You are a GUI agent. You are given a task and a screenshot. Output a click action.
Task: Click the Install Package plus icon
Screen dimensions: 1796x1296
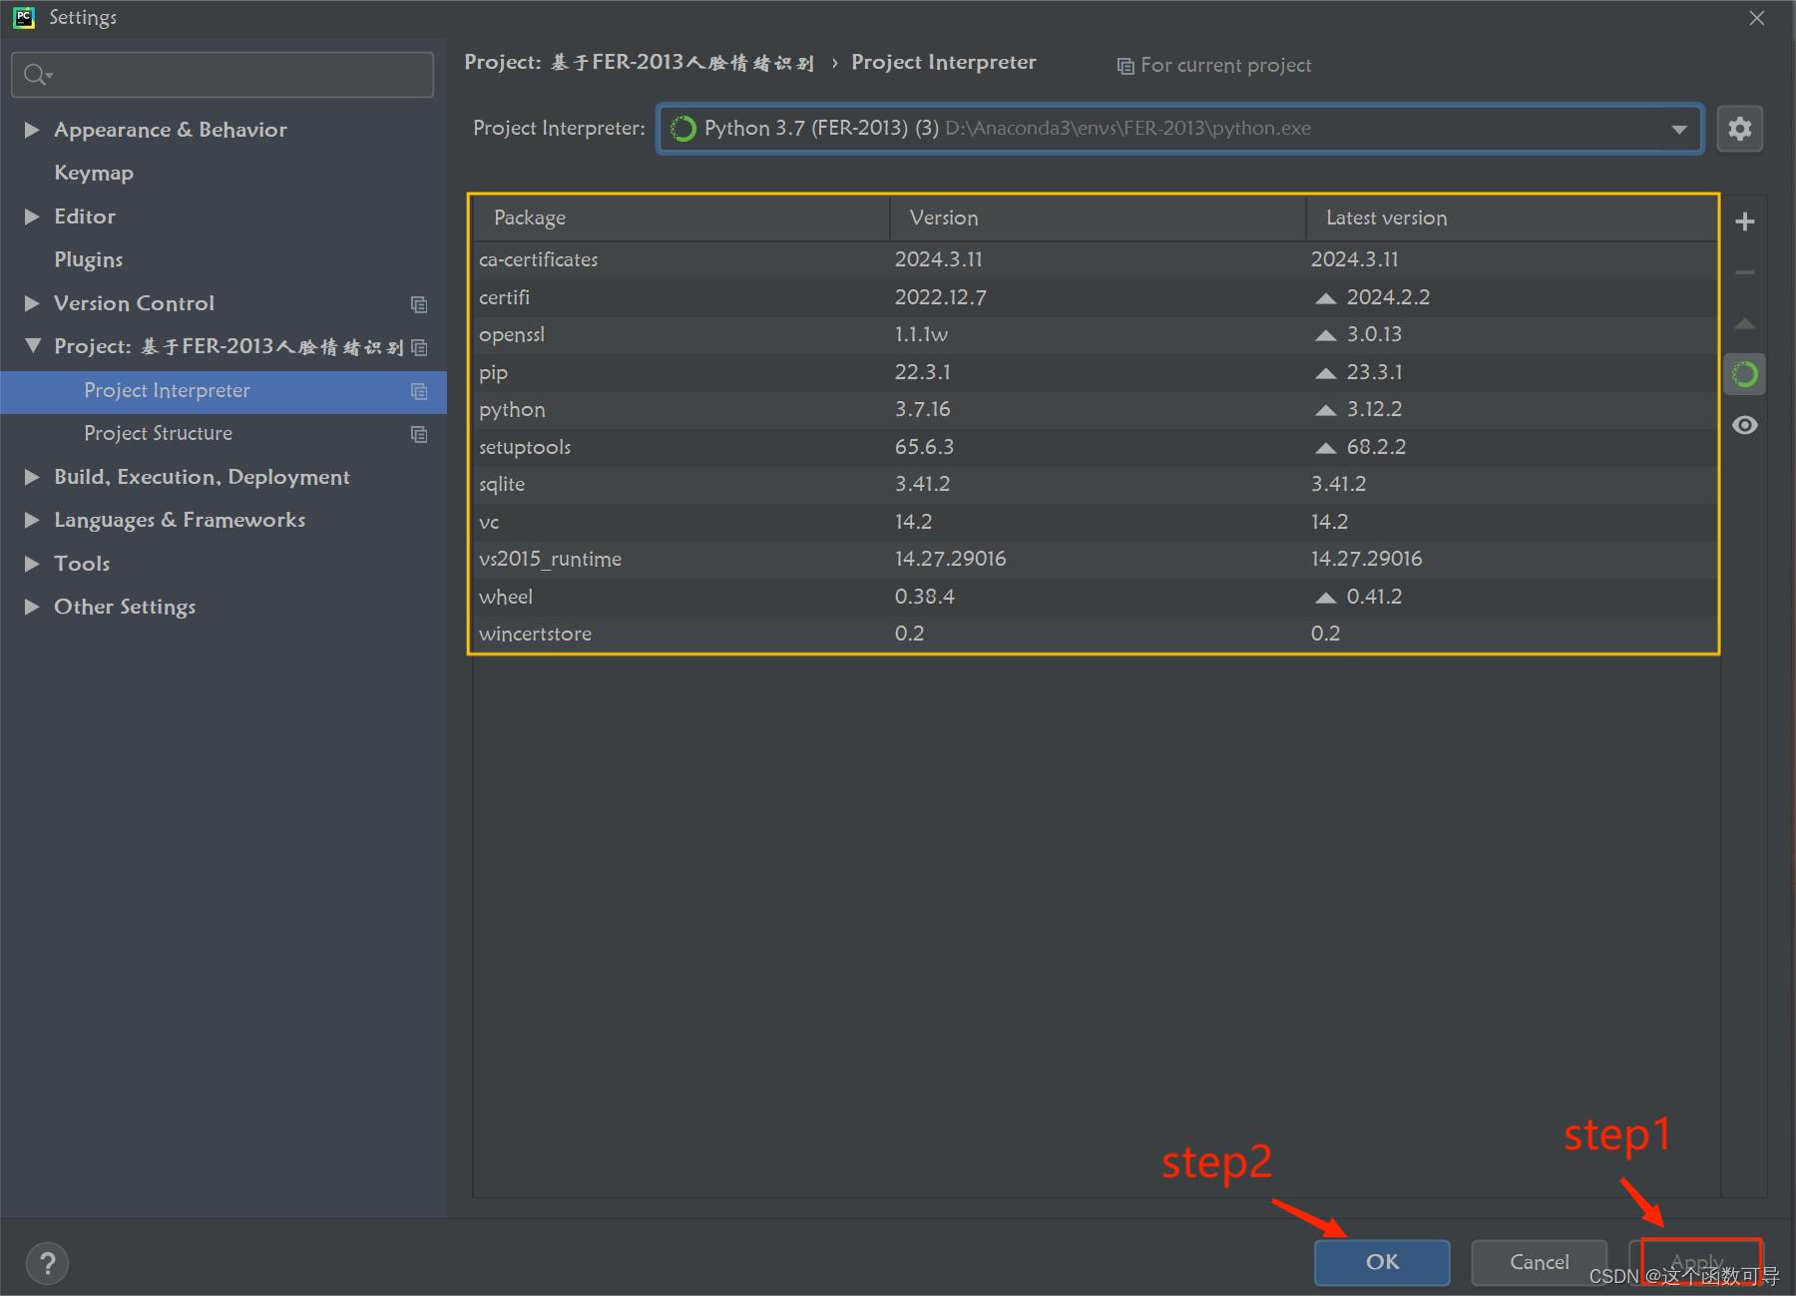1743,220
